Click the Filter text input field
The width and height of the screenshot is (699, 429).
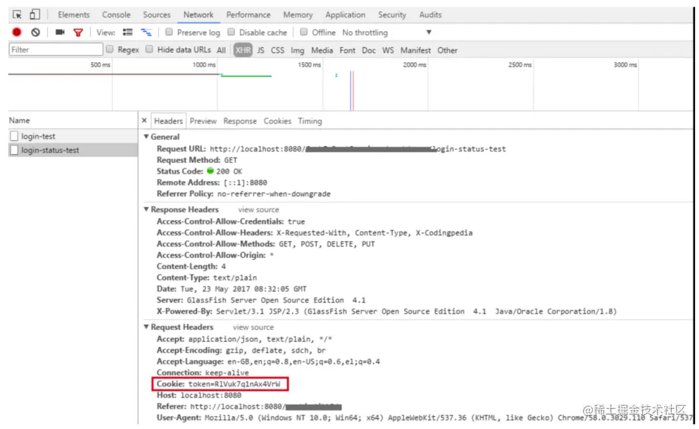coord(56,49)
